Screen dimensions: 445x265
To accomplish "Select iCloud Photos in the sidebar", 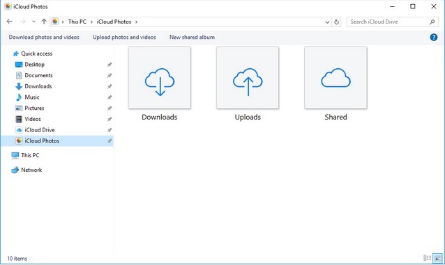I will [x=56, y=140].
